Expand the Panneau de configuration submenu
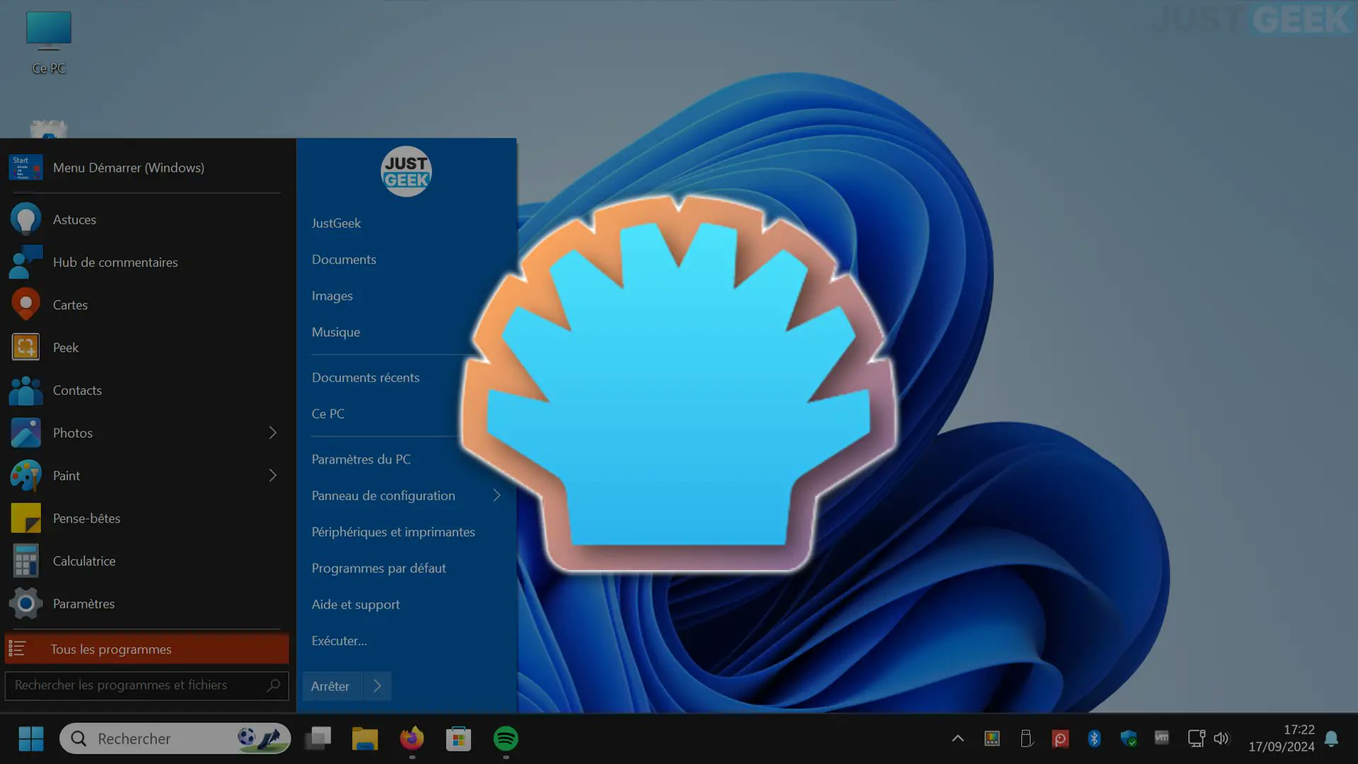Viewport: 1358px width, 764px height. click(x=497, y=495)
